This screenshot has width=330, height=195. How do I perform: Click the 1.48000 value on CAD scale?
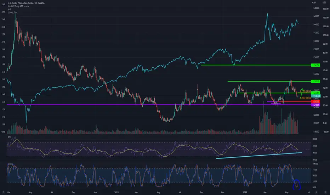point(316,8)
